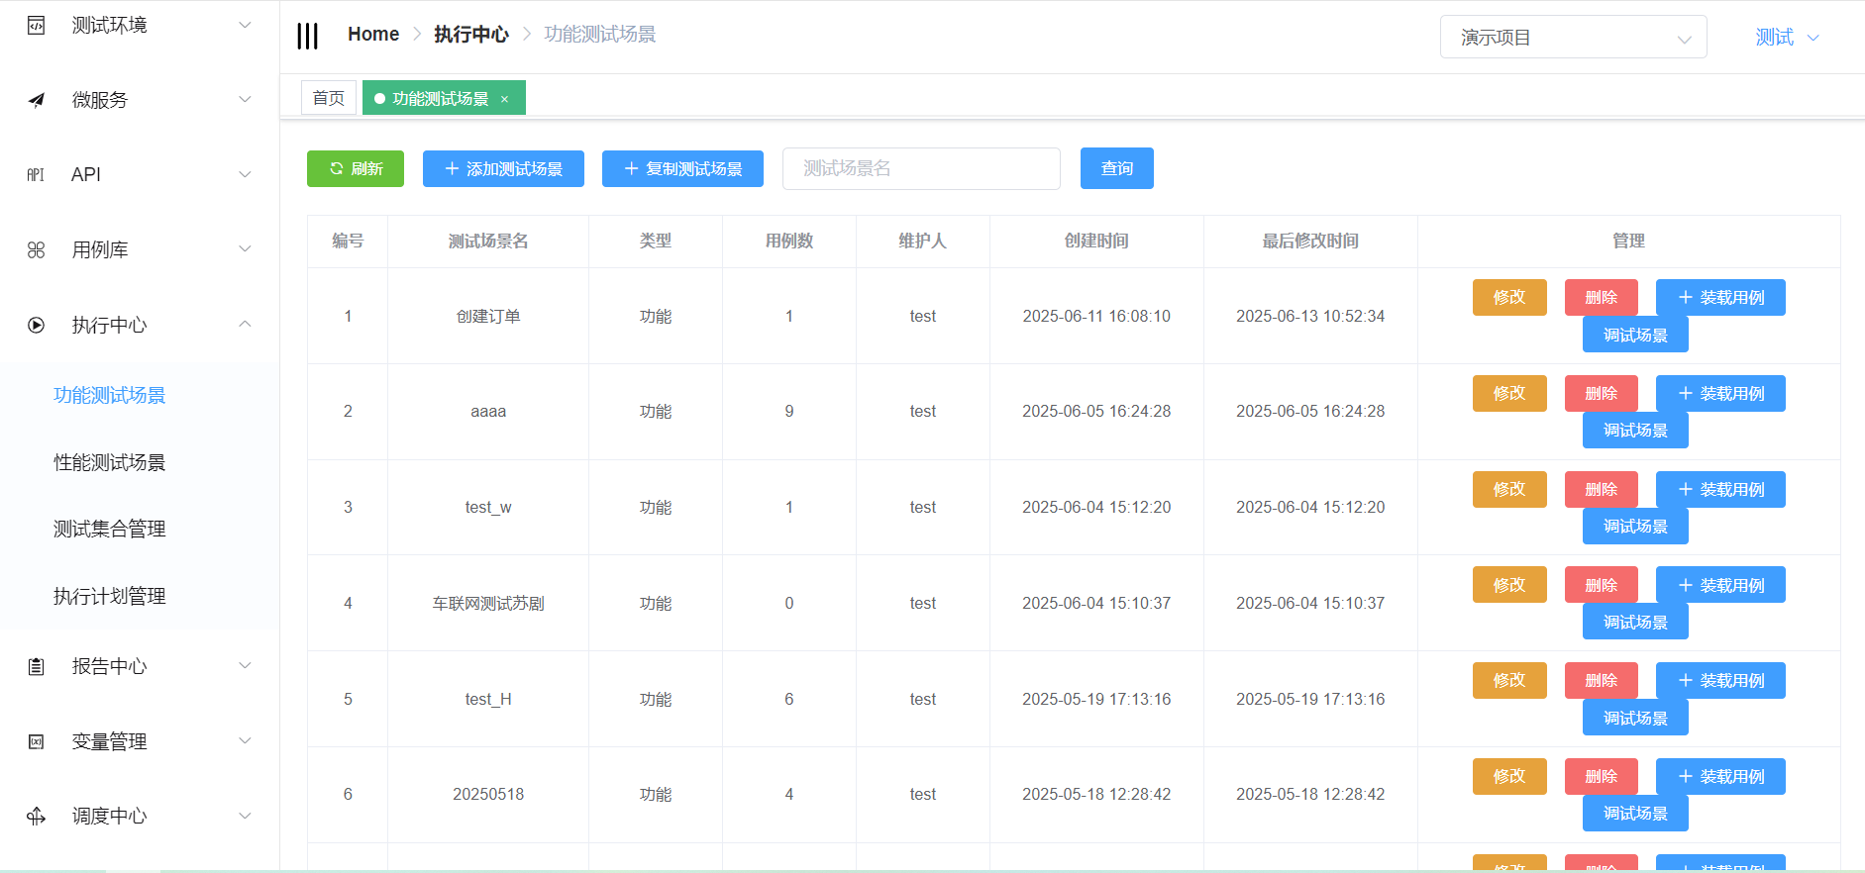This screenshot has width=1865, height=873.
Task: Click the 测试场景名 search input field
Action: [920, 168]
